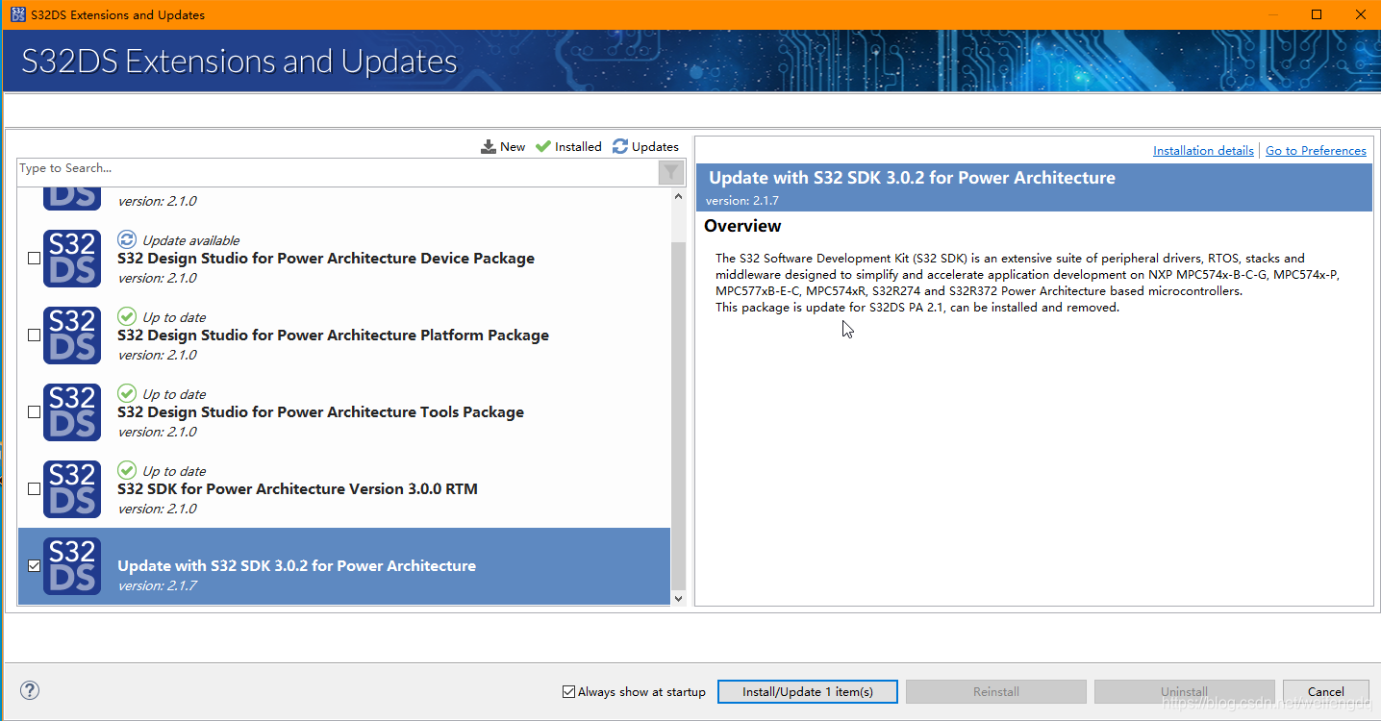Image resolution: width=1381 pixels, height=721 pixels.
Task: Open the Go to Preferences link
Action: coord(1316,151)
